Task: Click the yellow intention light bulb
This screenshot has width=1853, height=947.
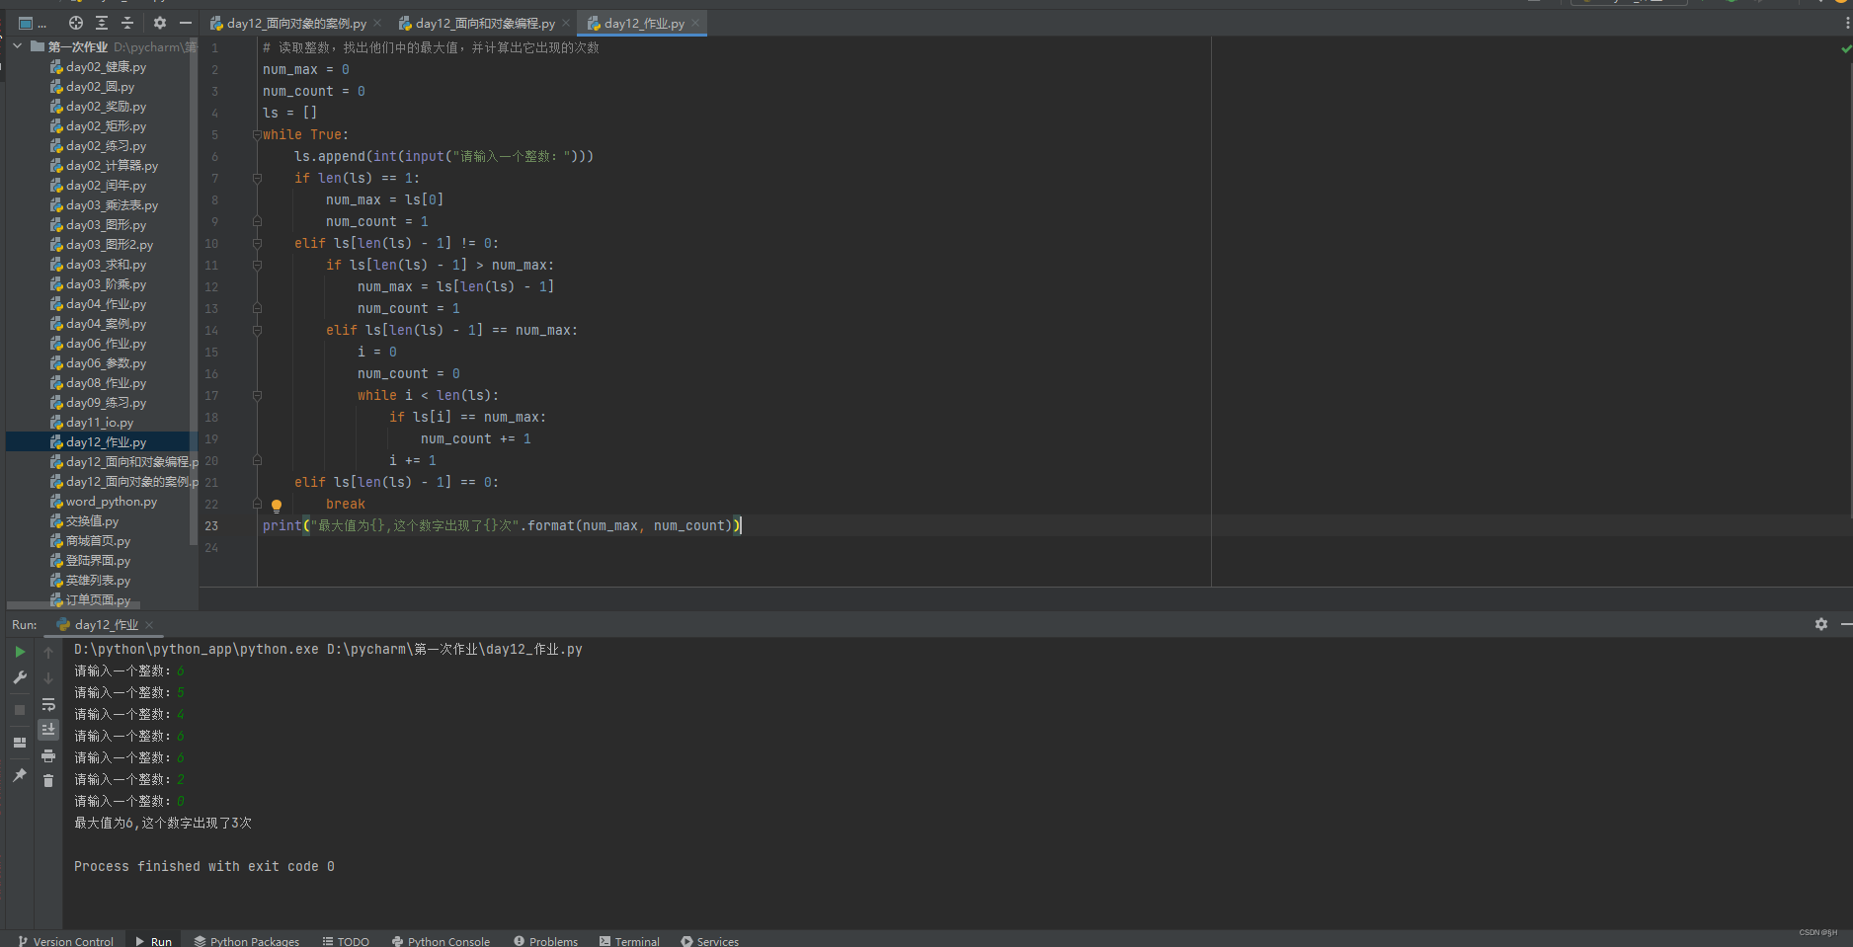Action: [x=277, y=506]
